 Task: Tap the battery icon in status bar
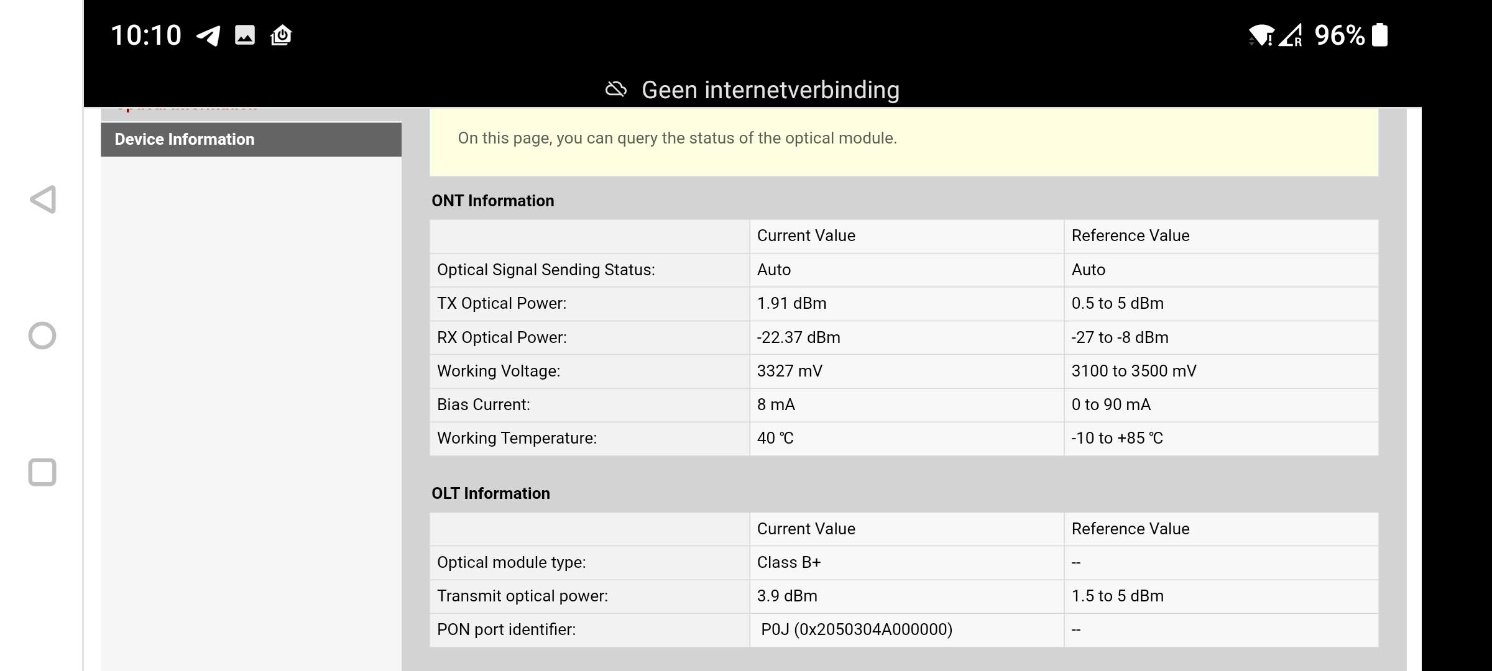1379,35
